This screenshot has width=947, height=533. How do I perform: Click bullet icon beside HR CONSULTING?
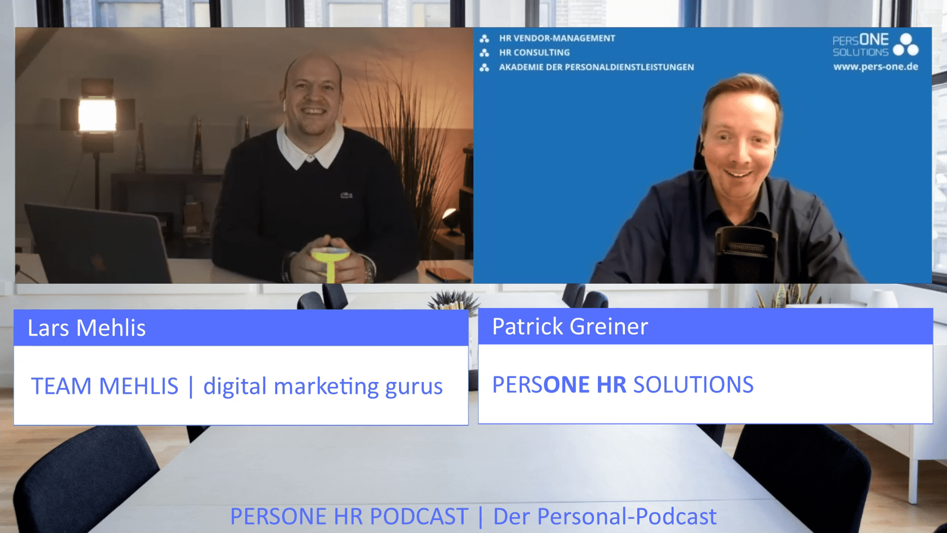tap(484, 53)
